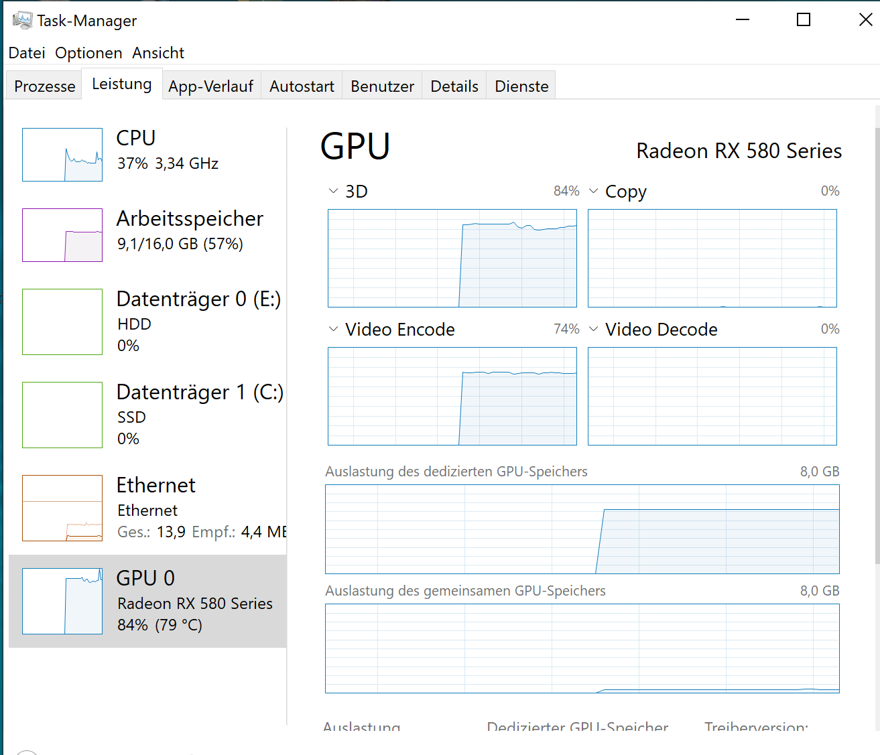Screen dimensions: 880x755
Task: Open the Details tab
Action: 454,86
